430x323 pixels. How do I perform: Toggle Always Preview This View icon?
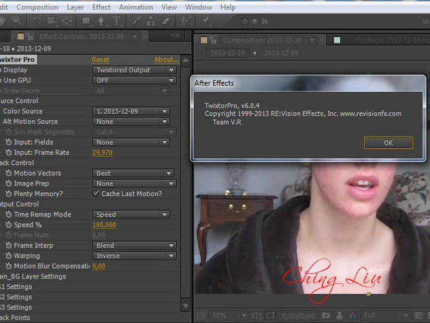click(x=201, y=316)
